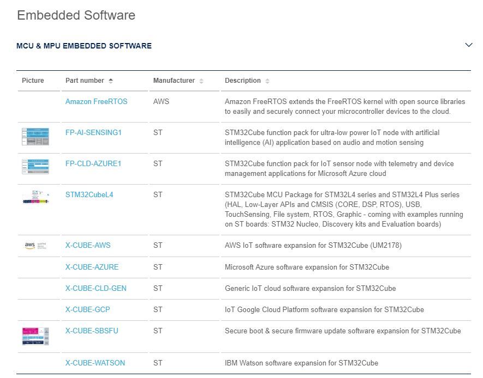The image size is (483, 378).
Task: Select the Amazon FreeRTOS description text
Action: tap(345, 106)
